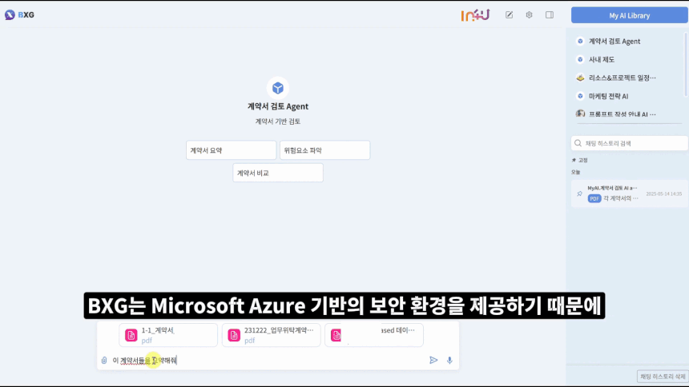Click the pin icon on the chat history item
The height and width of the screenshot is (387, 689).
(x=579, y=193)
